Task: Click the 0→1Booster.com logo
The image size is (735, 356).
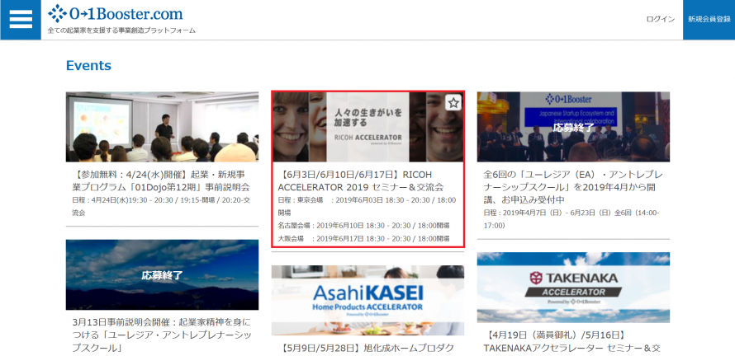Action: pyautogui.click(x=116, y=13)
